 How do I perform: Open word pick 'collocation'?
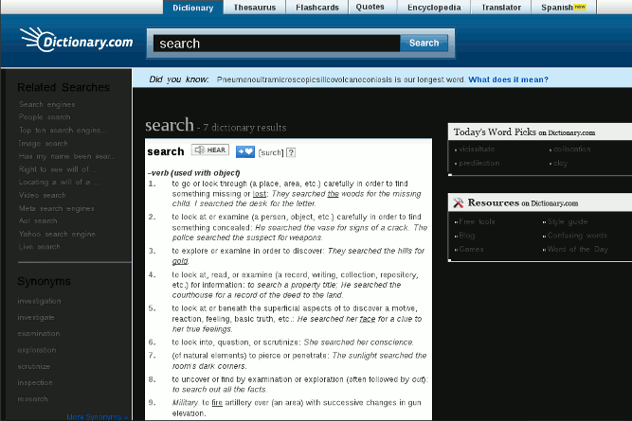point(572,149)
